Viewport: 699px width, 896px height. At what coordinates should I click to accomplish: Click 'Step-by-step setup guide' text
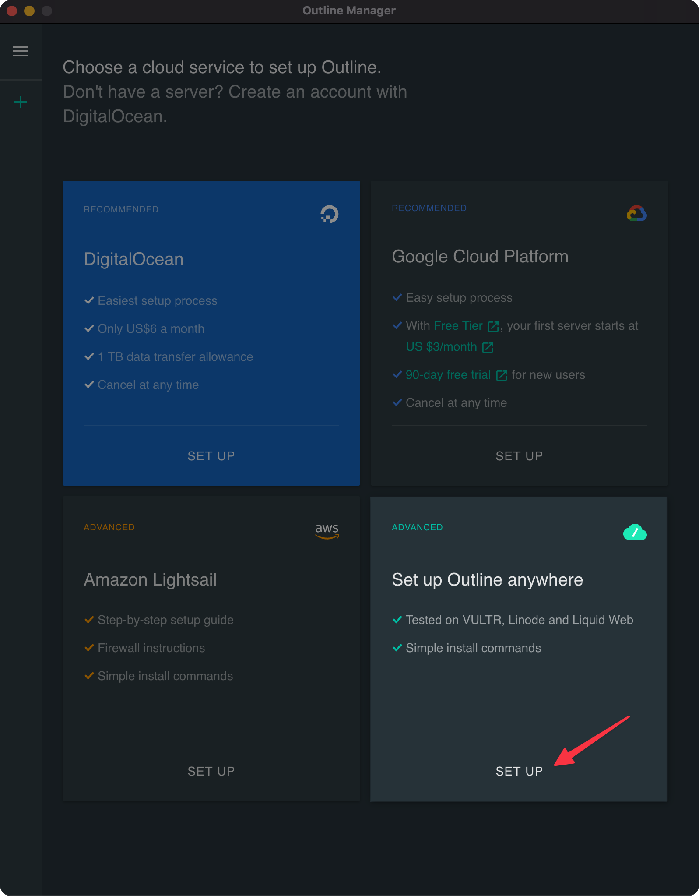coord(166,620)
